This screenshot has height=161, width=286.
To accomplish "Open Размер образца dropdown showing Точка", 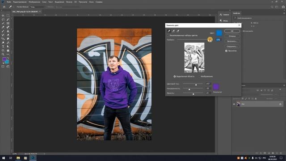I will click(38, 7).
